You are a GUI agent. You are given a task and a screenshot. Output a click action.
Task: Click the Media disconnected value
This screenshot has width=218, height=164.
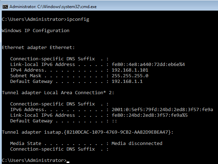[x=137, y=144]
